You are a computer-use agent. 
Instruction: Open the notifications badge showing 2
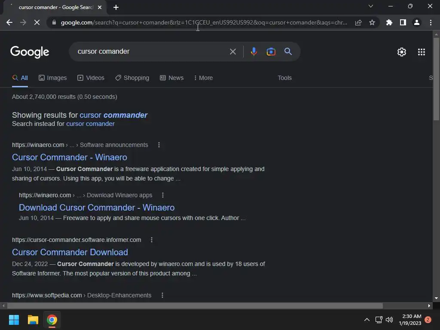pyautogui.click(x=428, y=320)
